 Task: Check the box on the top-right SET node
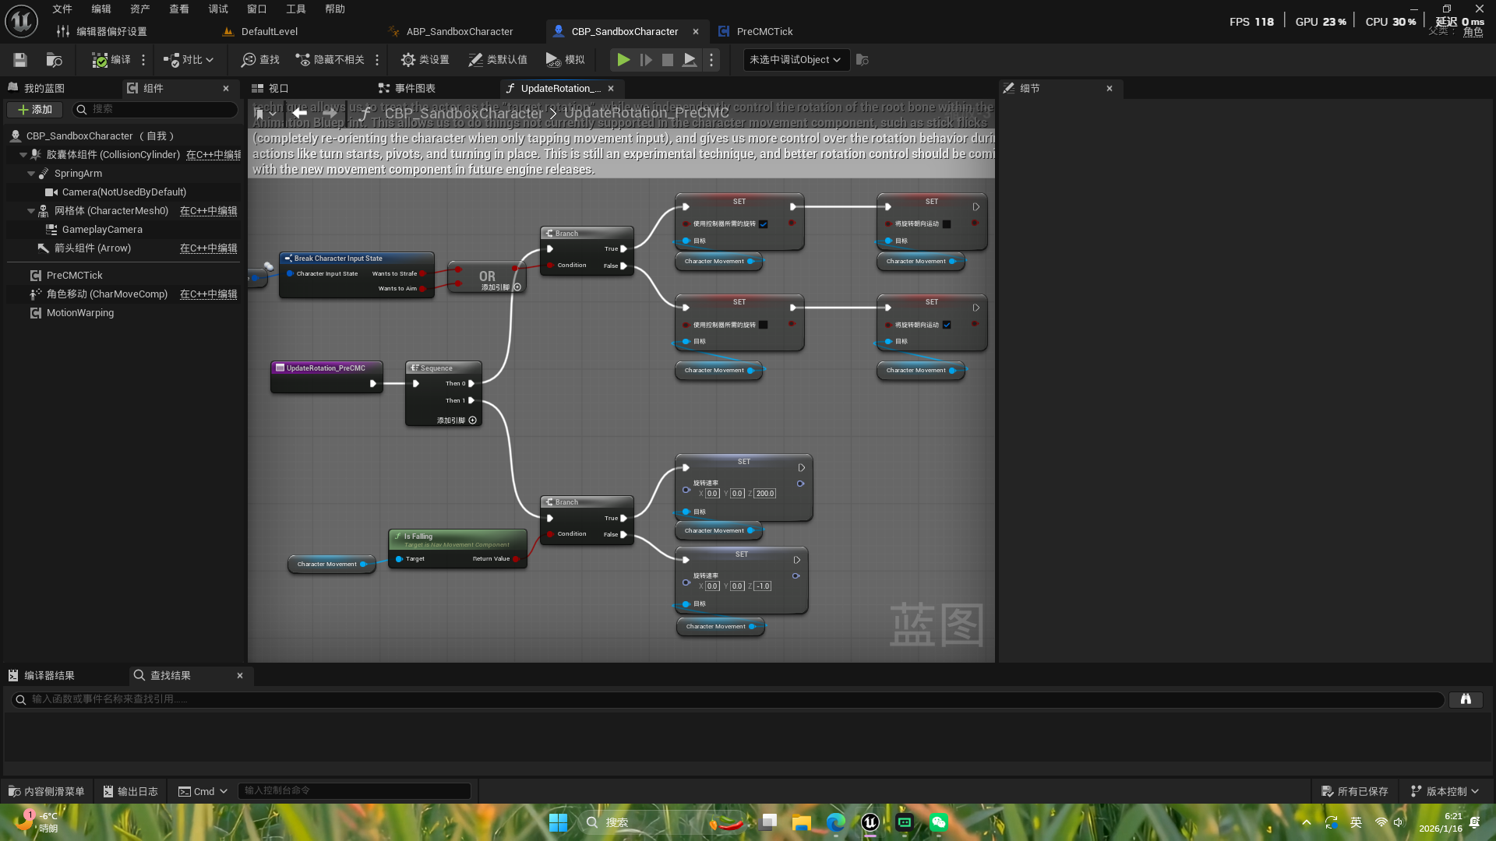947,224
